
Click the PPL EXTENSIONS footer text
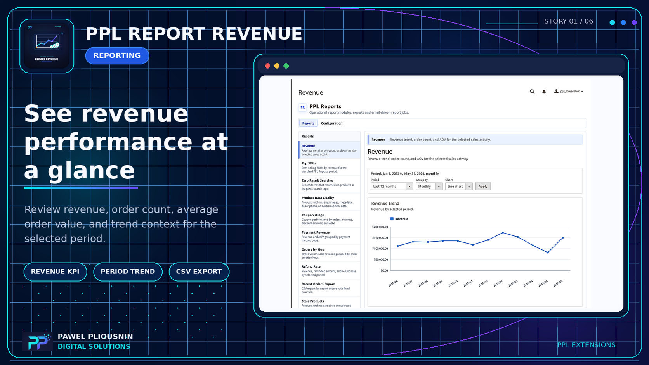point(586,345)
